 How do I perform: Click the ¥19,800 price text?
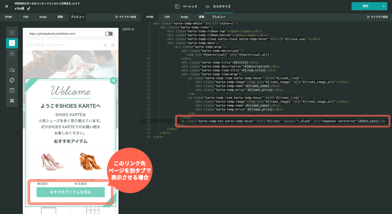coord(81,184)
